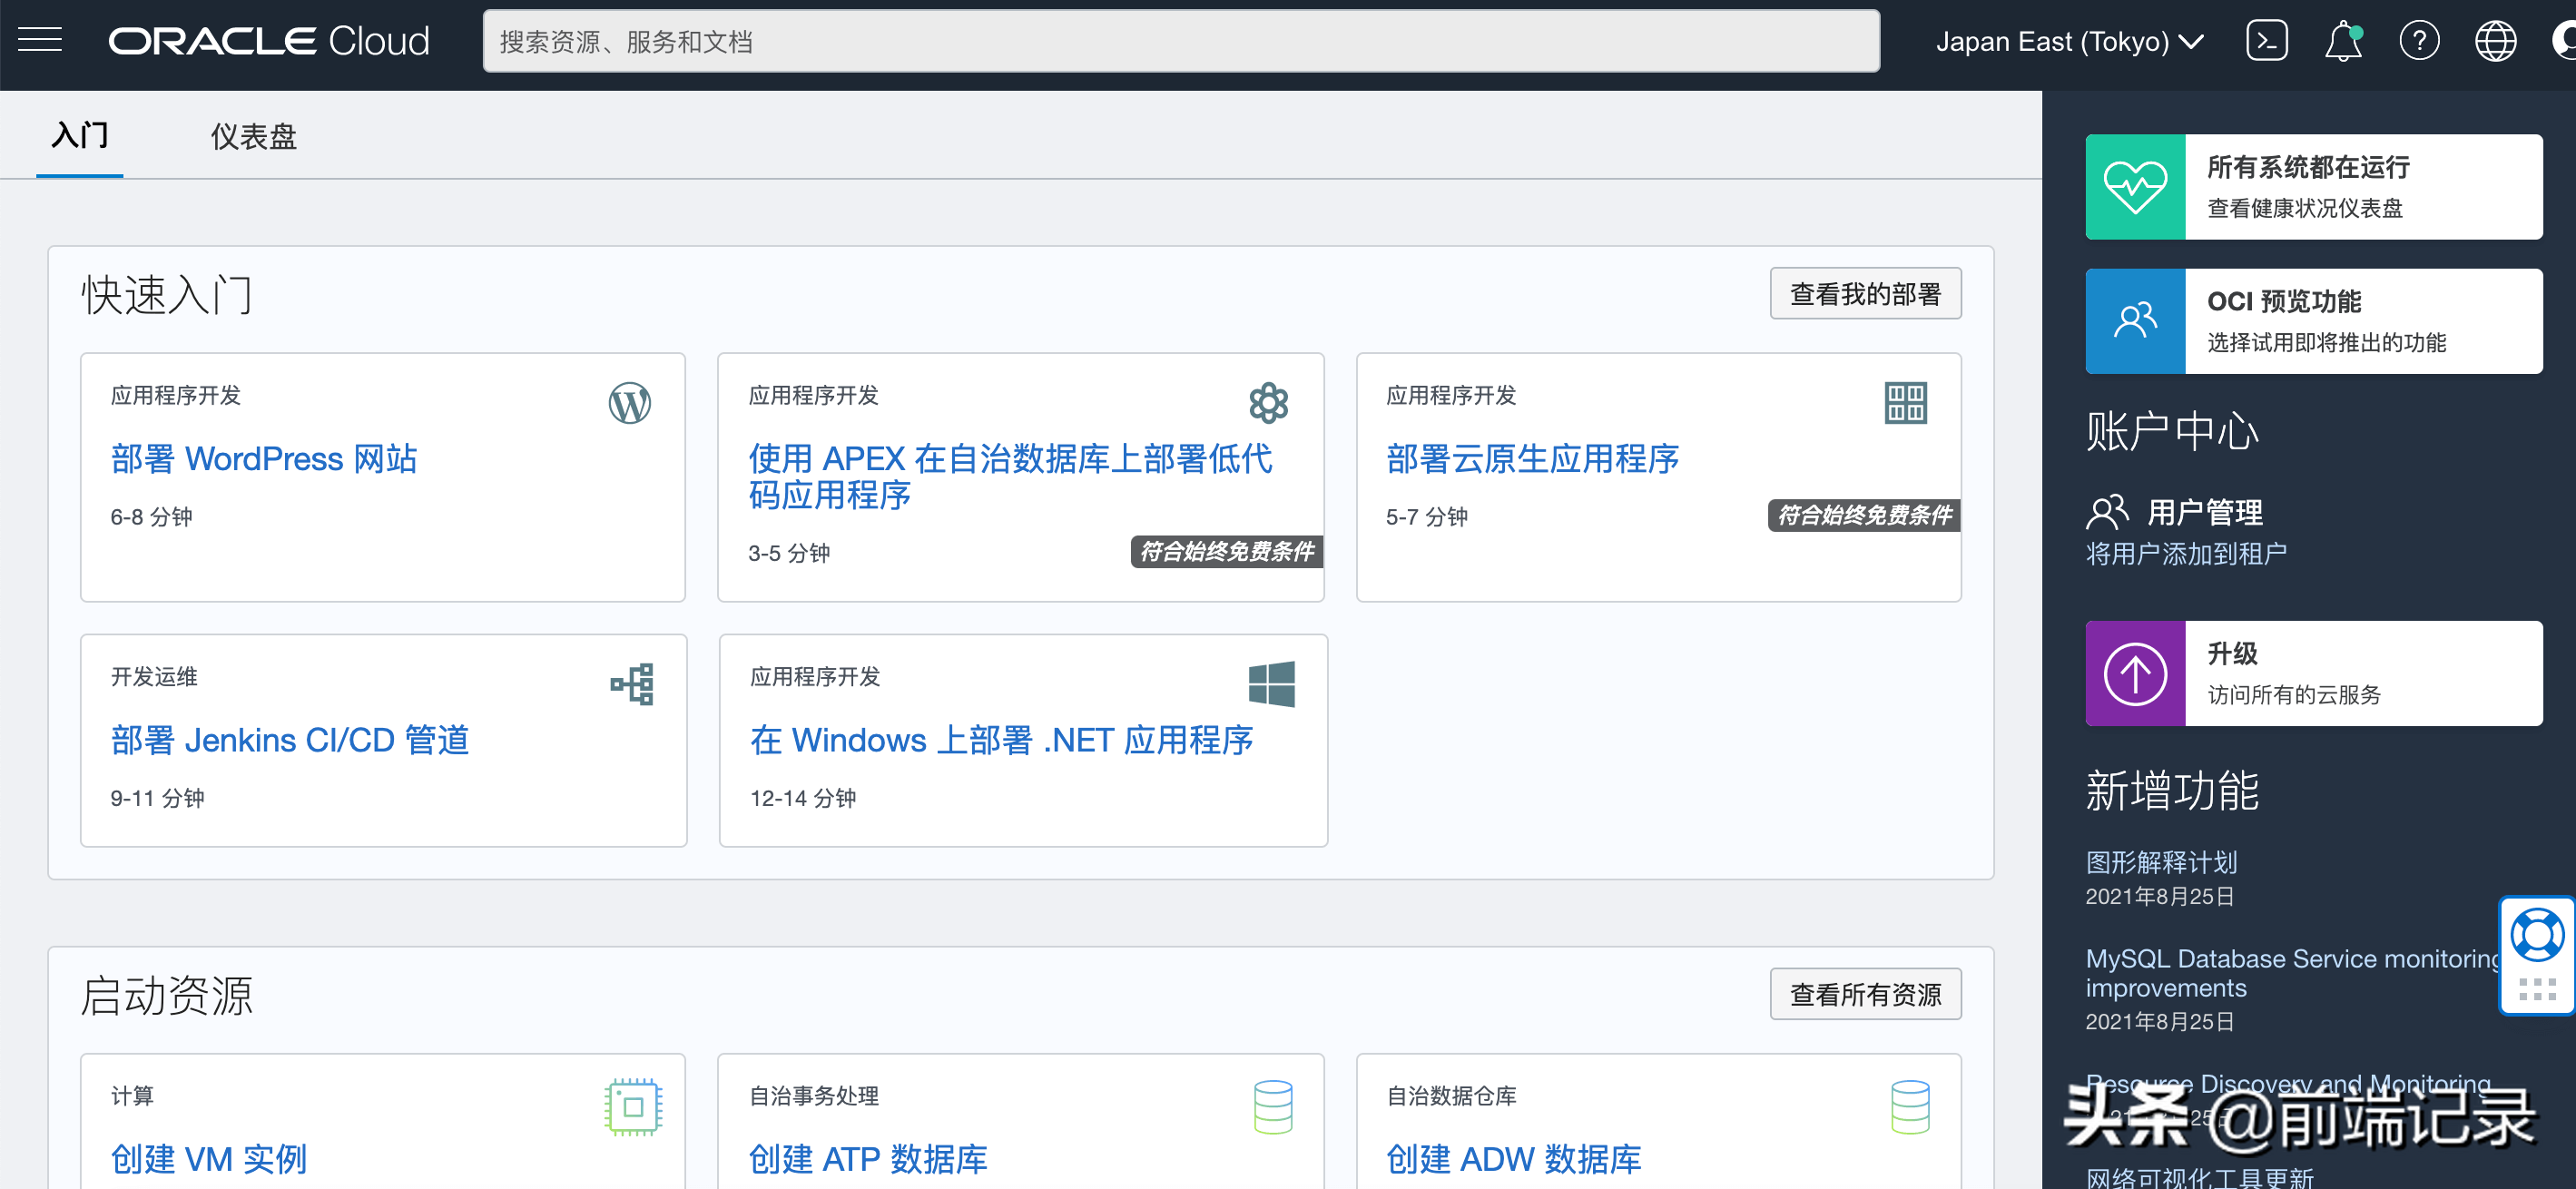Click the user management people icon

point(2107,512)
